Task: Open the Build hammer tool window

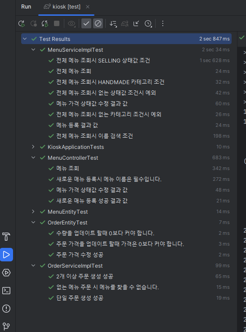Action: tap(6, 237)
